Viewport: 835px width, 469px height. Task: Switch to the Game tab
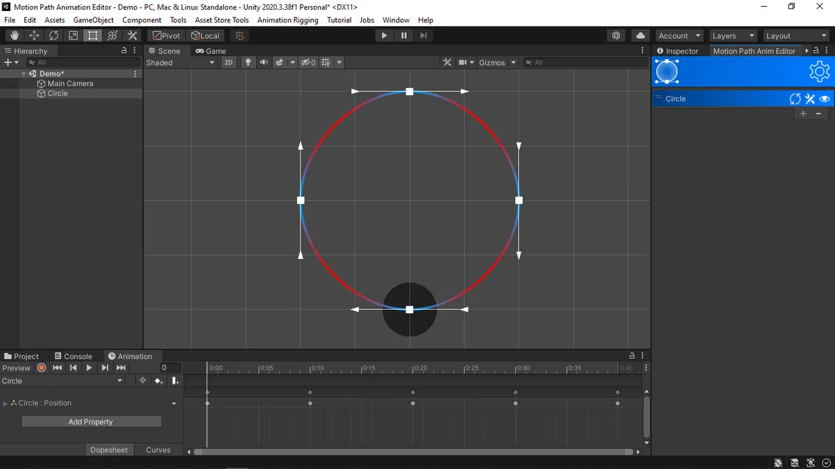[x=210, y=50]
